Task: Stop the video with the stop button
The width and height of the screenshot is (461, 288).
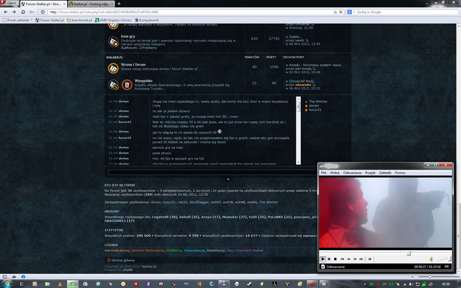Action: tap(335, 259)
